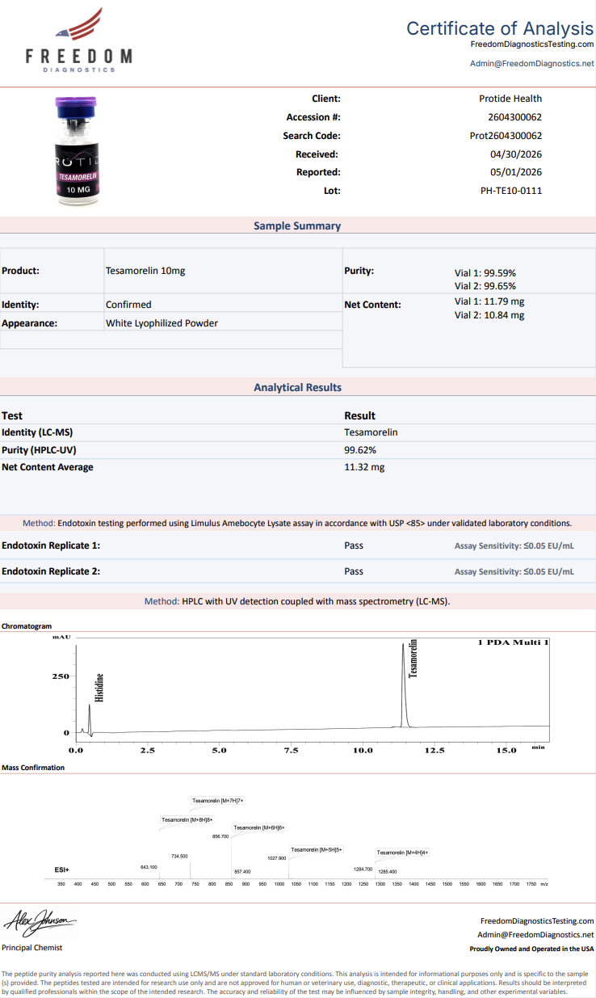Click the HPLC with UV detection method line
Image resolution: width=596 pixels, height=998 pixels.
pos(297,601)
